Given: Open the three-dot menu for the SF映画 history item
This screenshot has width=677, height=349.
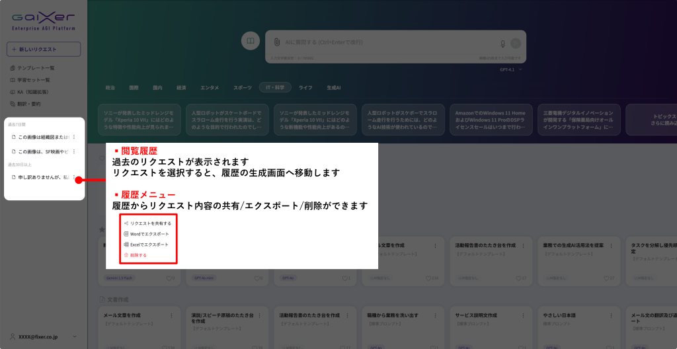Looking at the screenshot, I should click(74, 151).
